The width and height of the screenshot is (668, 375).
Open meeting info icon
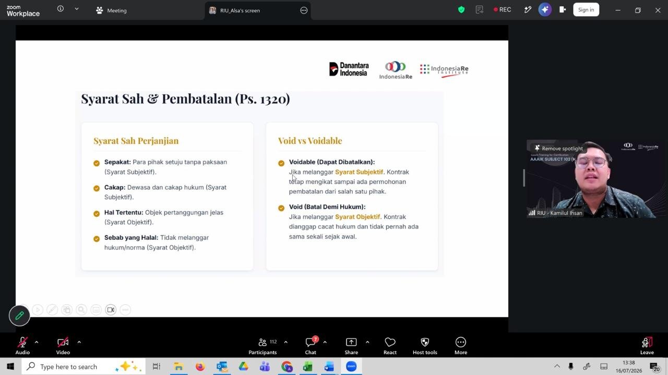tap(61, 9)
